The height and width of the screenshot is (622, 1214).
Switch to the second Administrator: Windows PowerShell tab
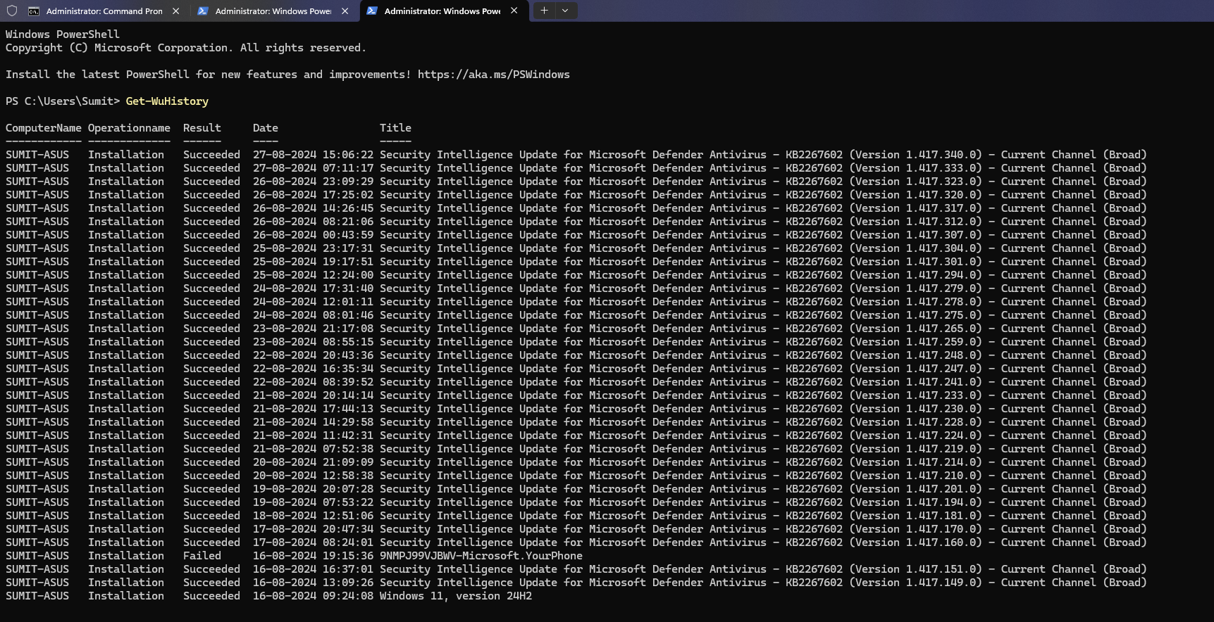coord(274,11)
